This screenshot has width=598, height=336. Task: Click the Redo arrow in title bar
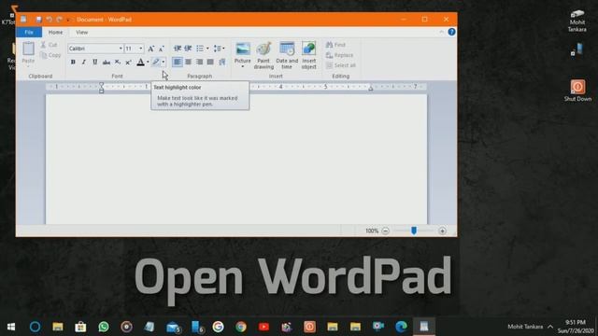(x=59, y=20)
